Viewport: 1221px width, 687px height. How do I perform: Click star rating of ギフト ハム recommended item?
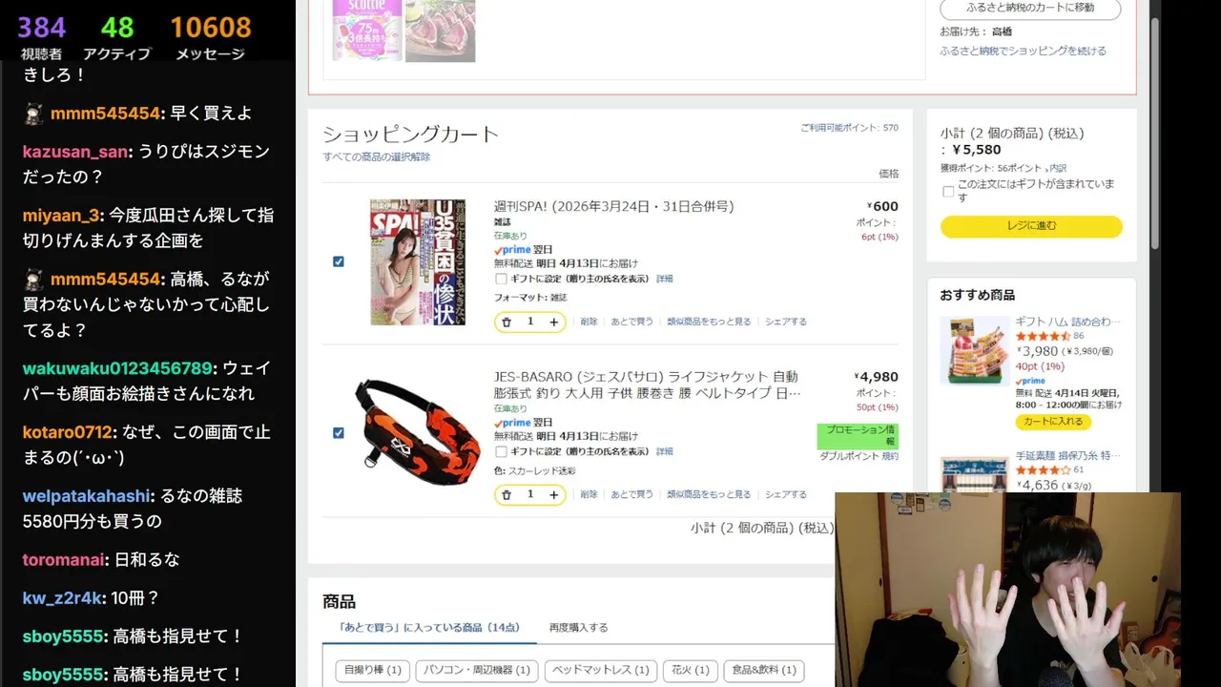[1043, 336]
